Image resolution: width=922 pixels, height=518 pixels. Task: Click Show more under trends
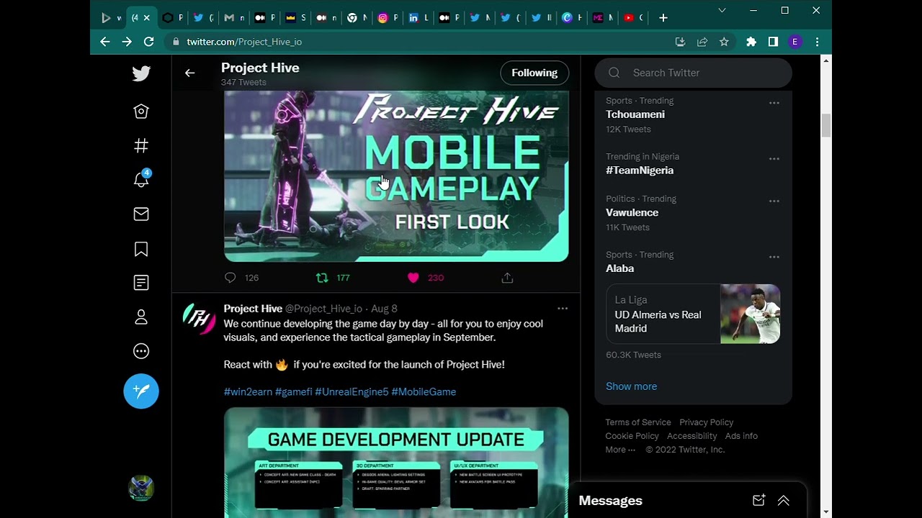pos(631,386)
